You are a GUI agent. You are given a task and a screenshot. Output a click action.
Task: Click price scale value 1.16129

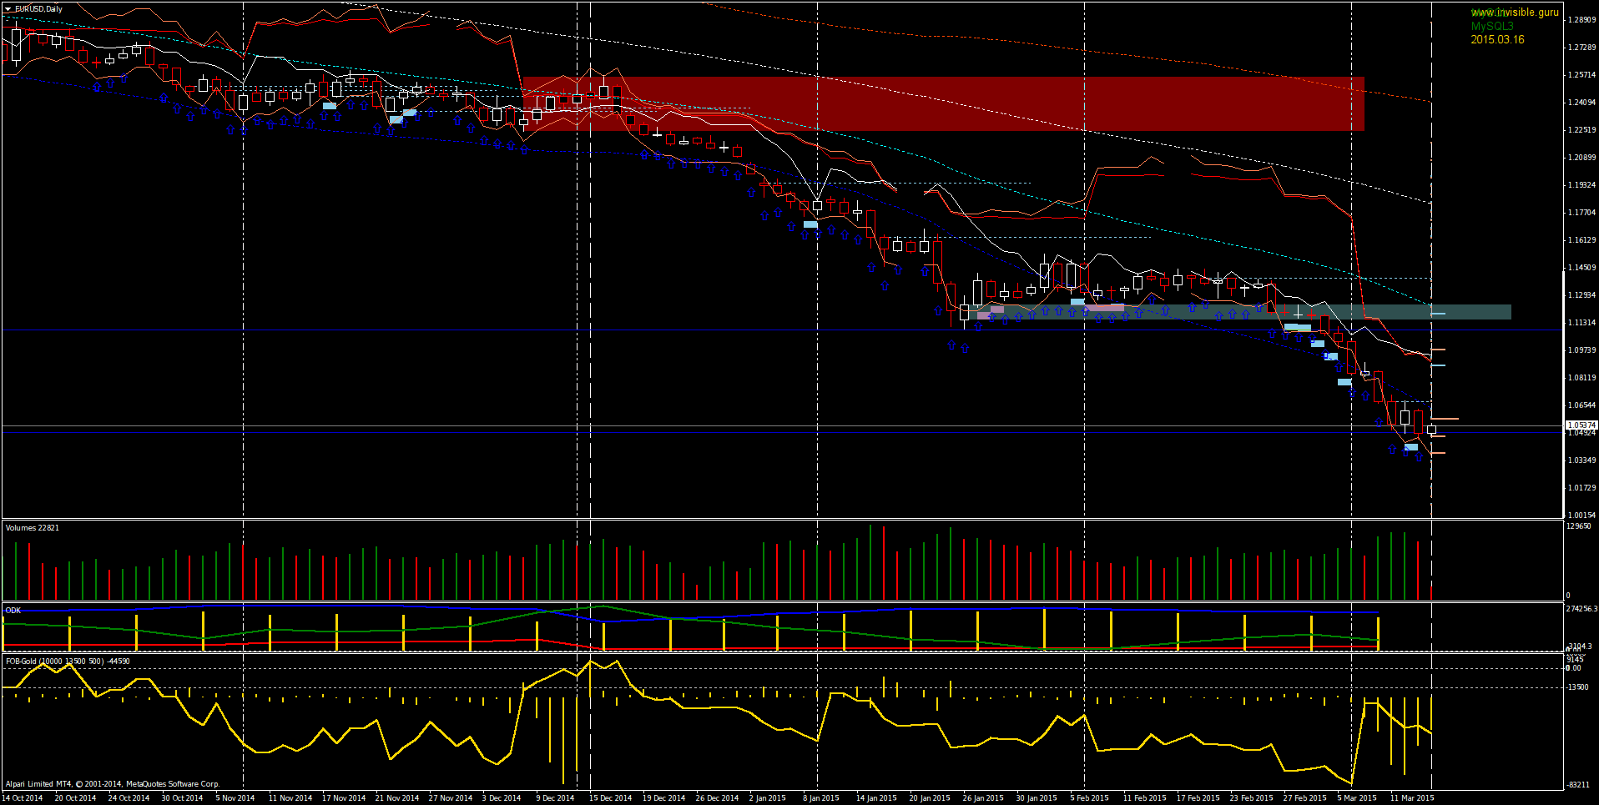click(1582, 240)
